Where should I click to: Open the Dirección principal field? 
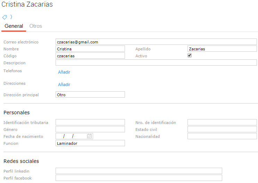coord(90,94)
